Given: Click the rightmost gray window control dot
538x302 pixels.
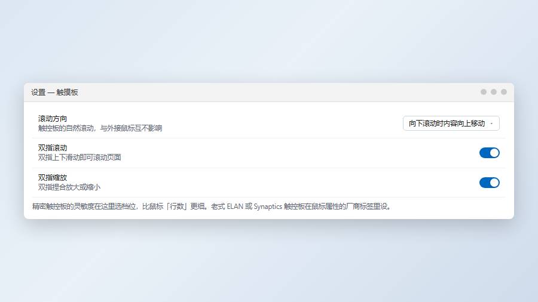Looking at the screenshot, I should point(504,92).
